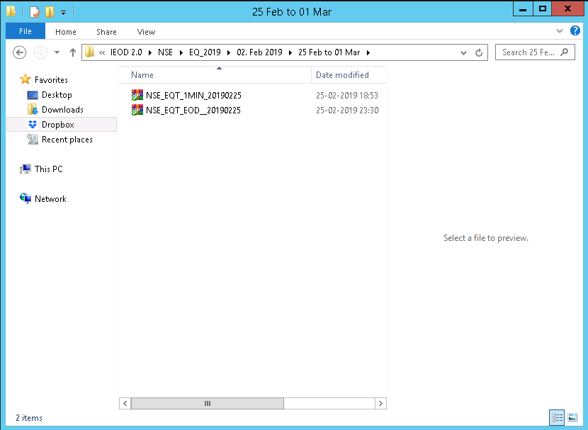Select Favorites in navigation pane
The image size is (588, 430).
click(x=51, y=80)
